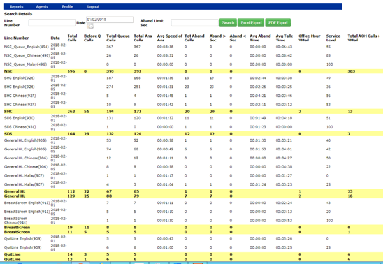Open the calendar date picker icon
Screen dimensions: 383x264
(x=90, y=26)
